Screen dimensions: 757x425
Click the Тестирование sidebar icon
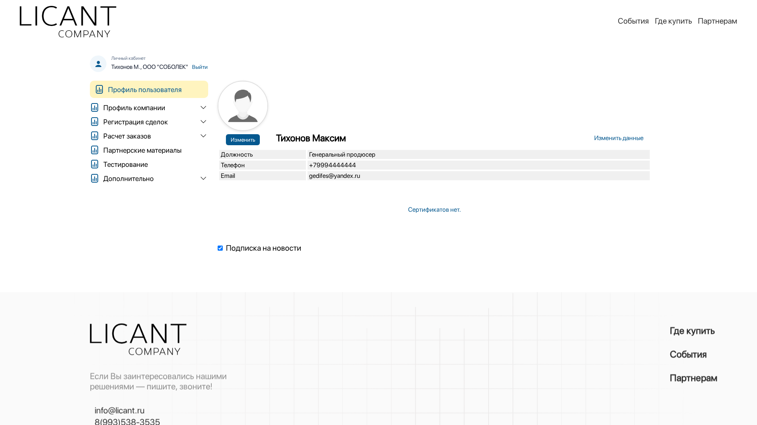(x=95, y=164)
